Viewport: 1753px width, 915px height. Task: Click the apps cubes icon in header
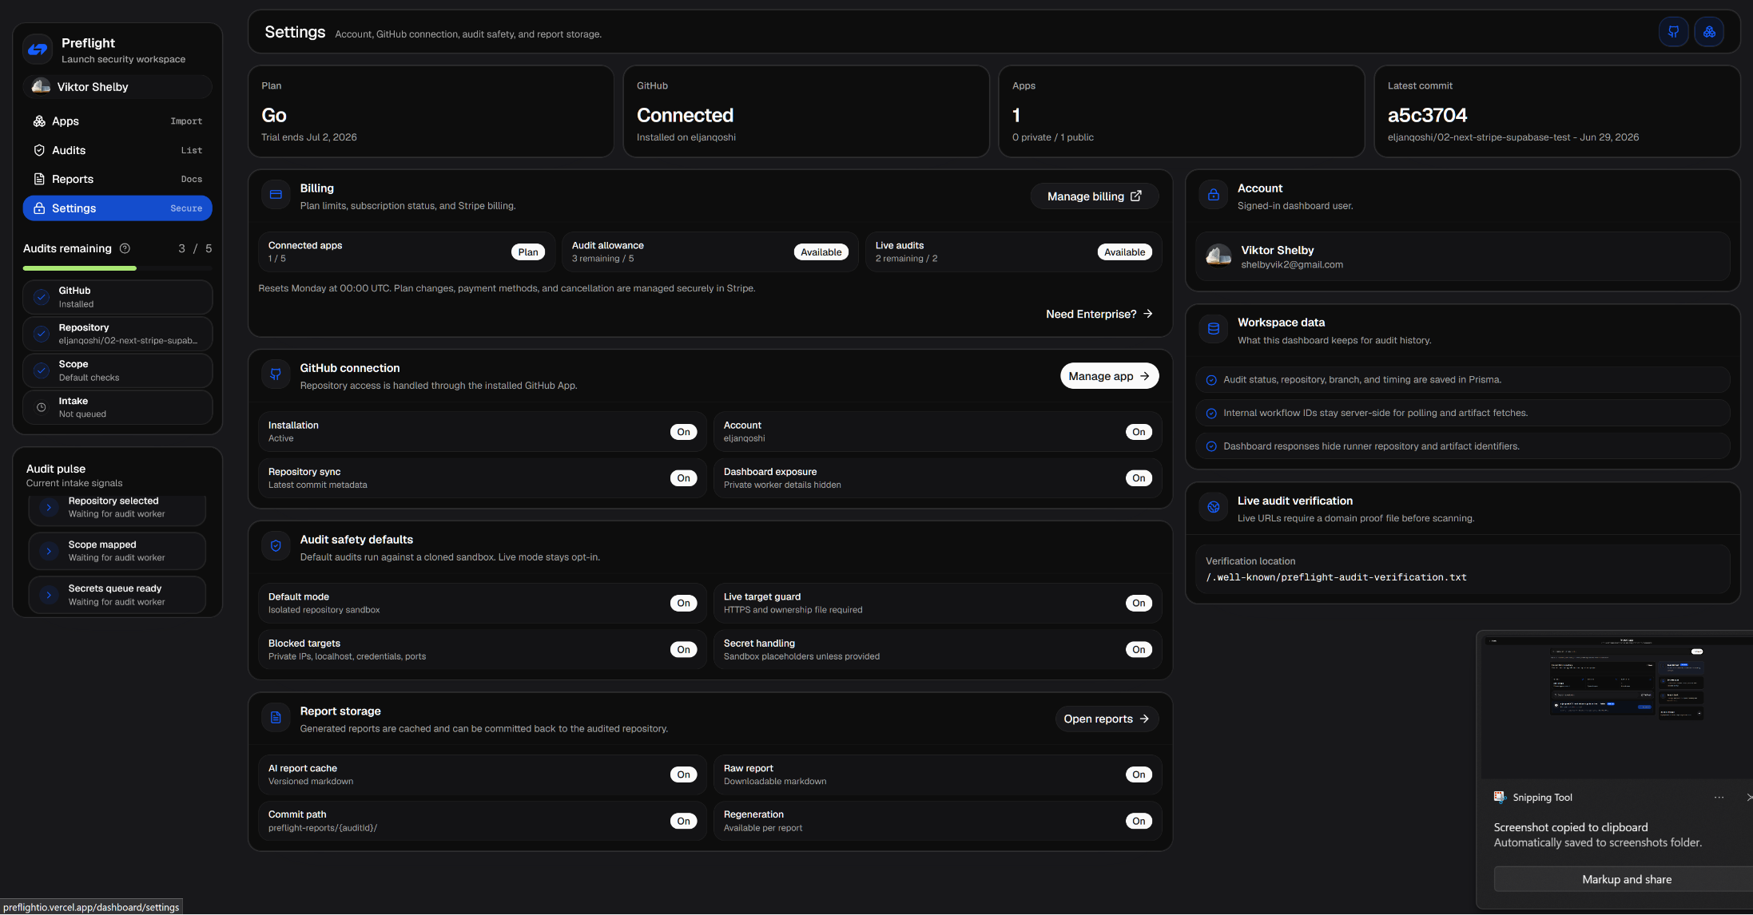click(x=1709, y=32)
